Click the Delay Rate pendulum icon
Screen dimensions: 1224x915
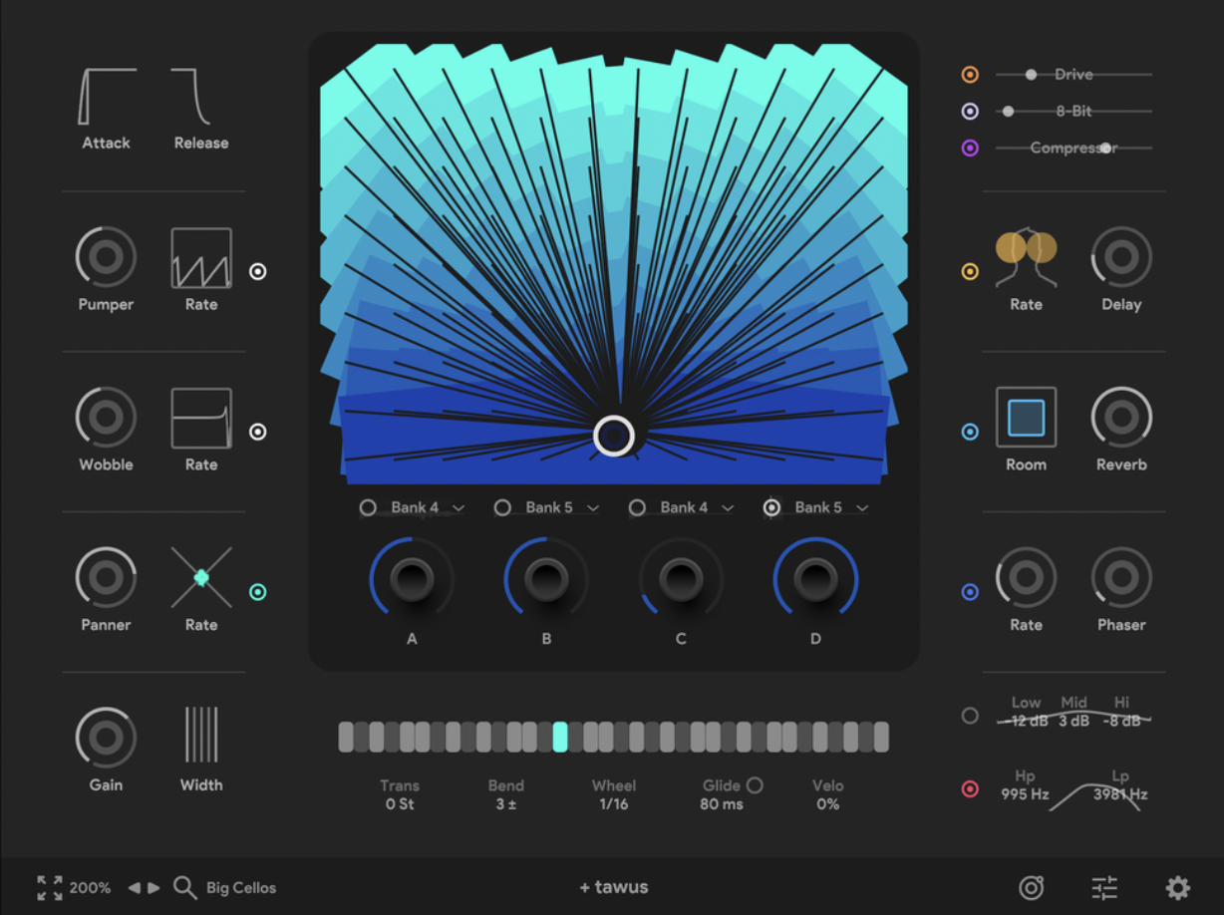(x=1027, y=257)
